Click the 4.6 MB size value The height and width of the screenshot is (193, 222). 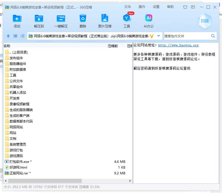click(120, 161)
